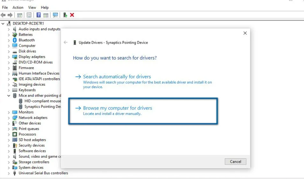Viewport: 304px width, 179px height.
Task: Close the Update Drivers dialog with X
Action: click(245, 33)
